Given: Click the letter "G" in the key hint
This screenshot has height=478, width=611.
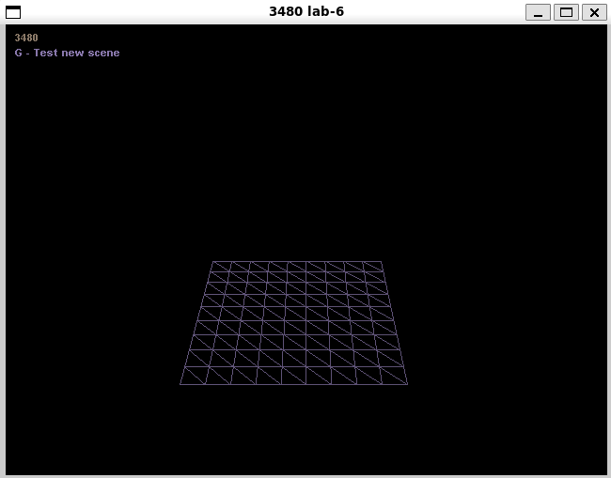Looking at the screenshot, I should (19, 53).
